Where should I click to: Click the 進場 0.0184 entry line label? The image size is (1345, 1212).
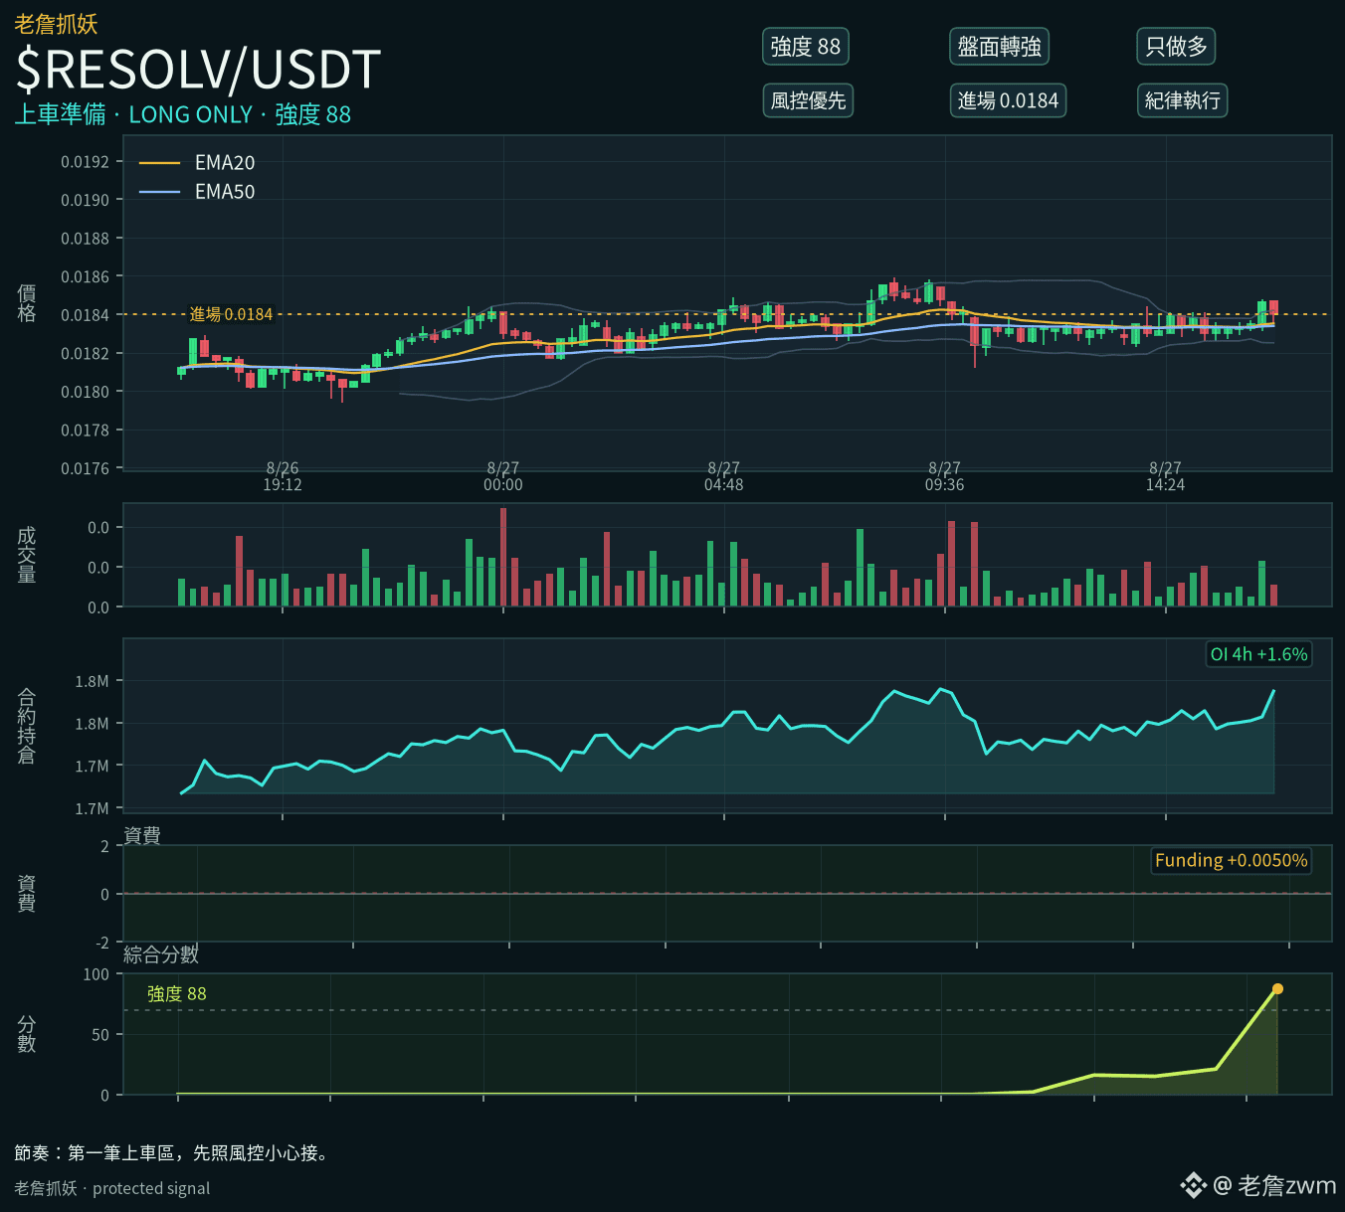[x=231, y=314]
